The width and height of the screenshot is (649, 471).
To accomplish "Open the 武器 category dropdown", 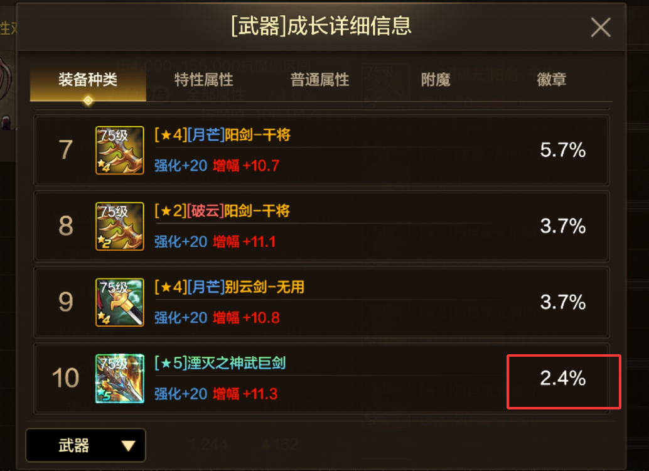I will [x=86, y=445].
